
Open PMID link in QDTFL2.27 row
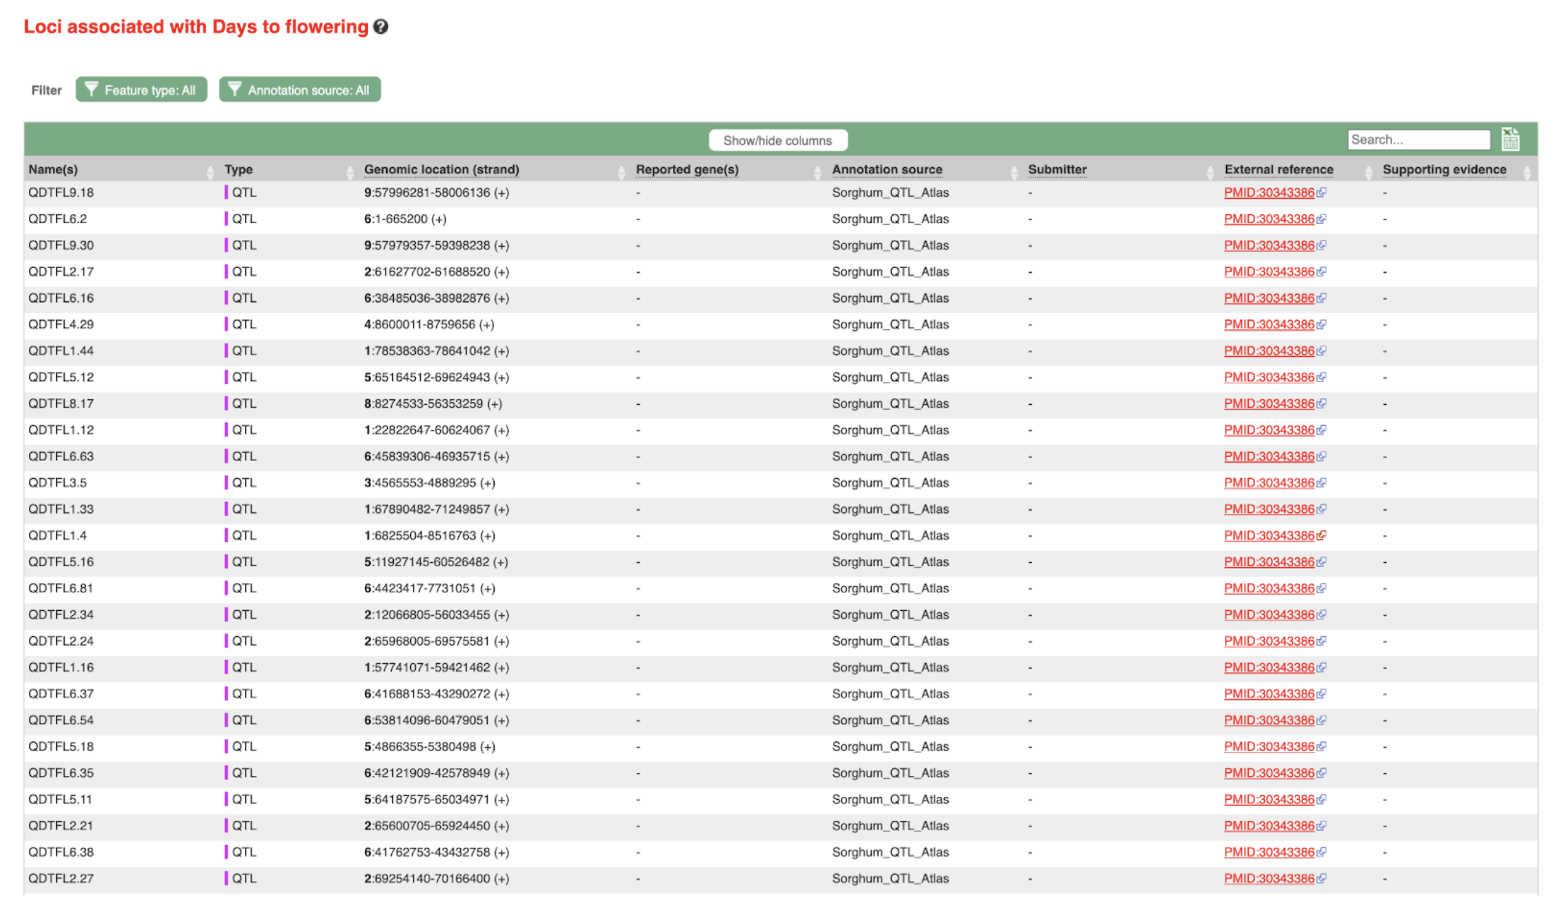pyautogui.click(x=1269, y=879)
